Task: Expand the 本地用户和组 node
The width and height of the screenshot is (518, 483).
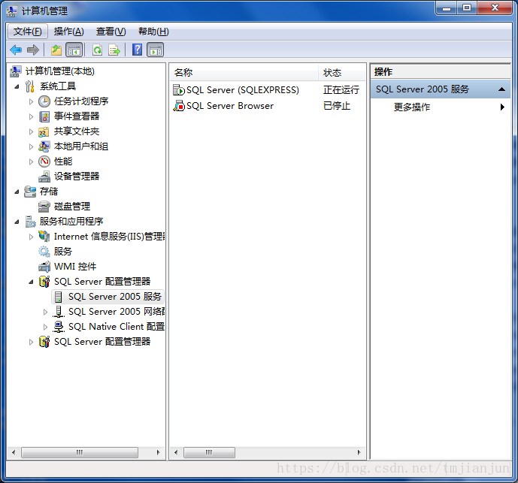Action: [31, 147]
